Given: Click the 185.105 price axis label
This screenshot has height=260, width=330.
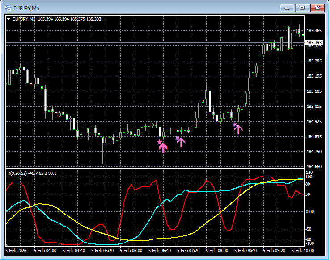Looking at the screenshot, I should click(314, 91).
